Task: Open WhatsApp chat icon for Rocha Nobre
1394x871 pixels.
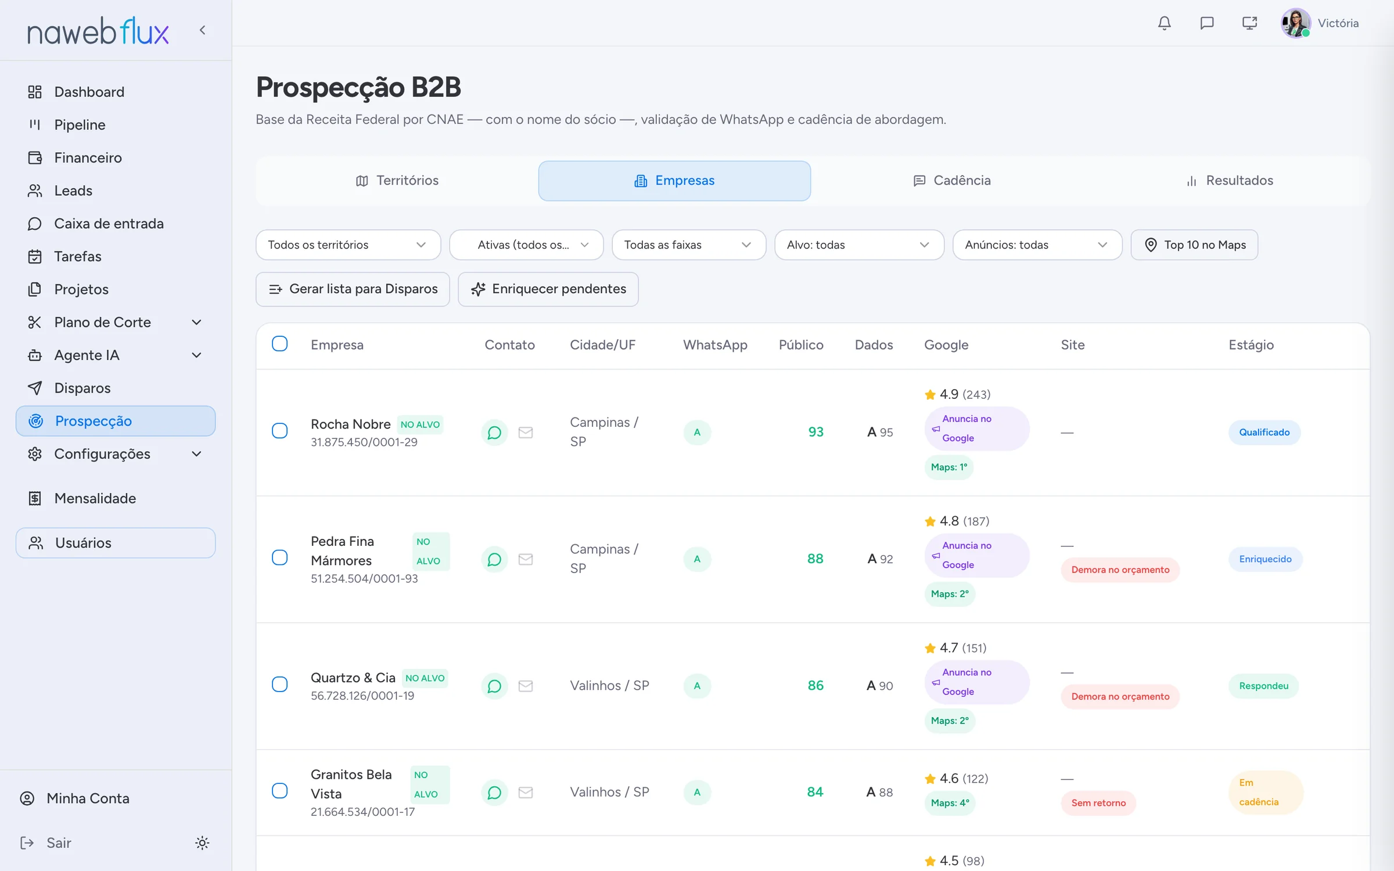Action: pyautogui.click(x=494, y=433)
